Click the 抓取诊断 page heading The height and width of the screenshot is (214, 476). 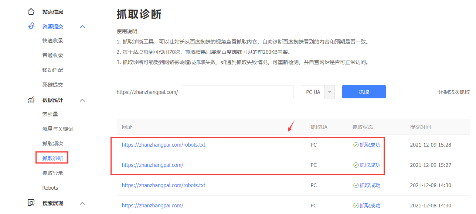pos(139,14)
